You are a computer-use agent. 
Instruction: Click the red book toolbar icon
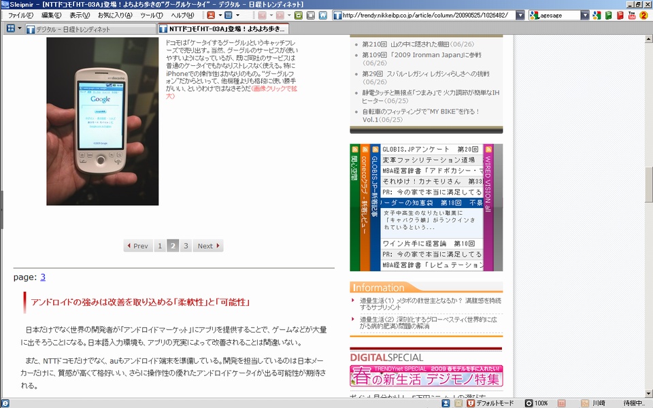coord(620,16)
